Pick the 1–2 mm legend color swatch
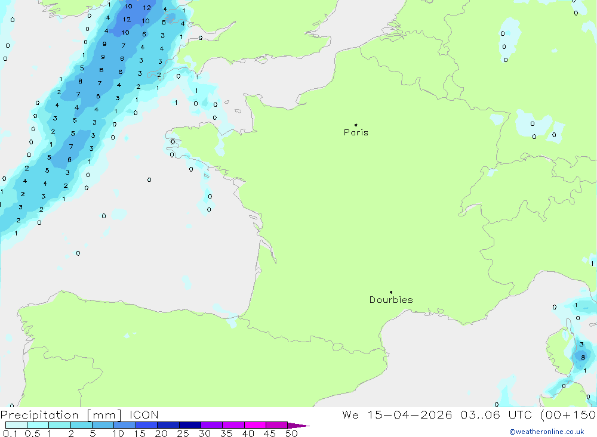 [x=60, y=425]
